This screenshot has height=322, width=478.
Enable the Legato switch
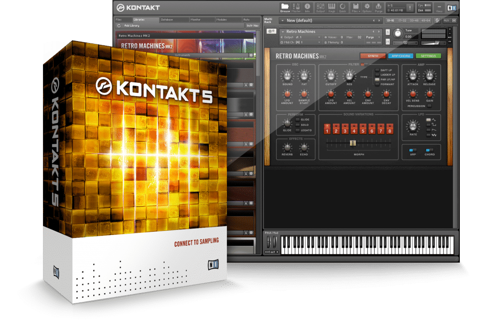(297, 130)
